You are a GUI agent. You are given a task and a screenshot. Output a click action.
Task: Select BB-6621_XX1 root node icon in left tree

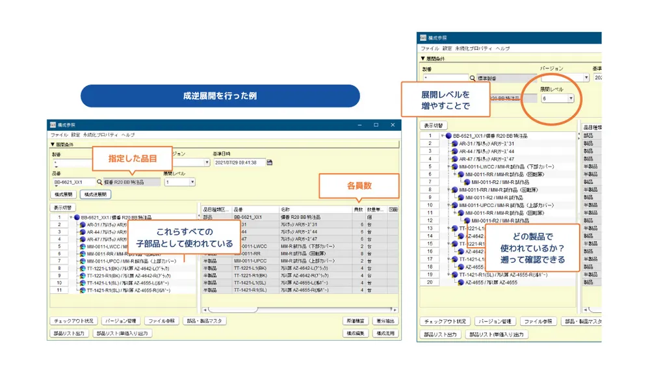coord(77,217)
